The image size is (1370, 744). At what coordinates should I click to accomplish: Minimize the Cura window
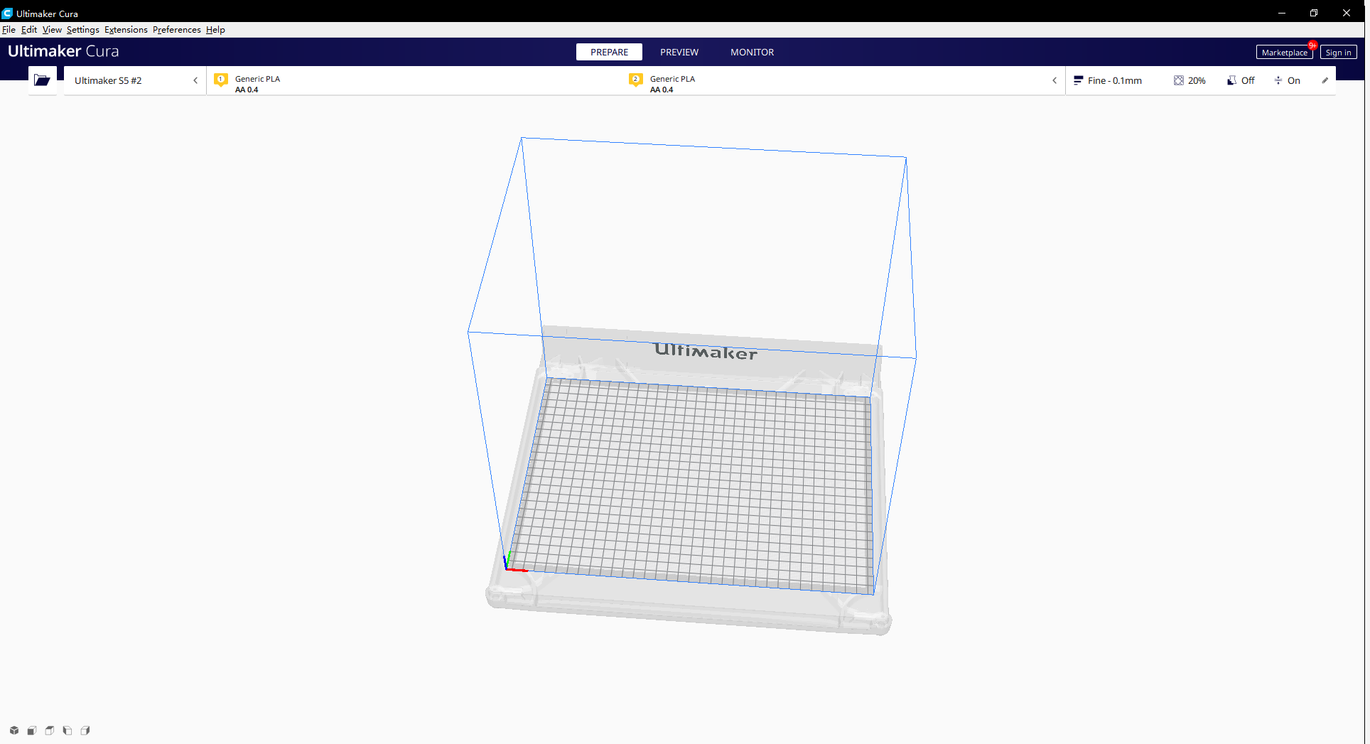click(1282, 13)
